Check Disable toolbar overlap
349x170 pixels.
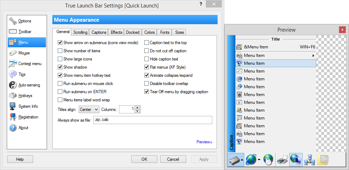146,84
